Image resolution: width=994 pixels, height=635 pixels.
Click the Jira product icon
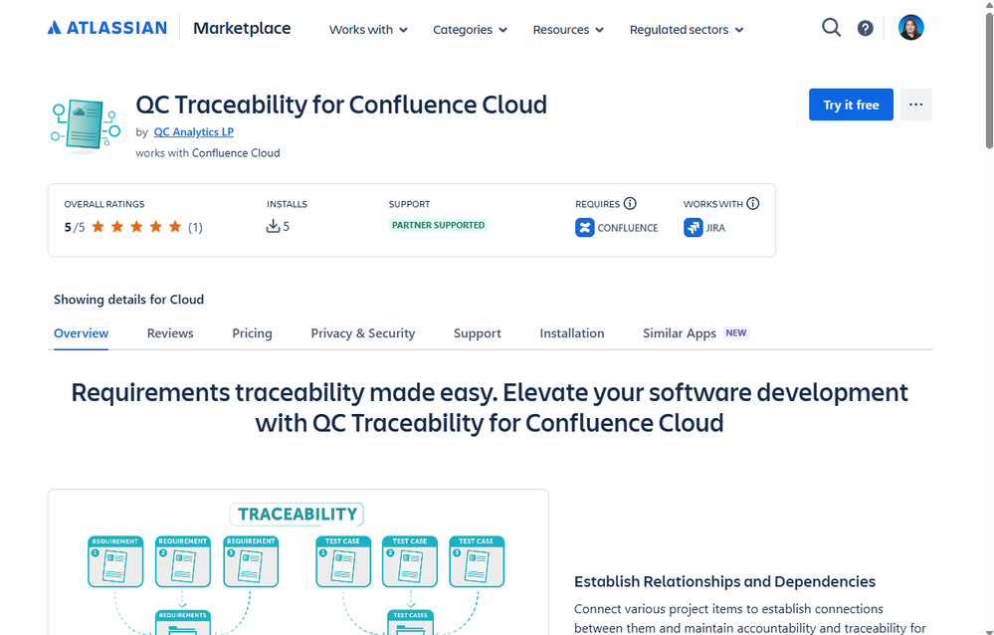(x=693, y=228)
